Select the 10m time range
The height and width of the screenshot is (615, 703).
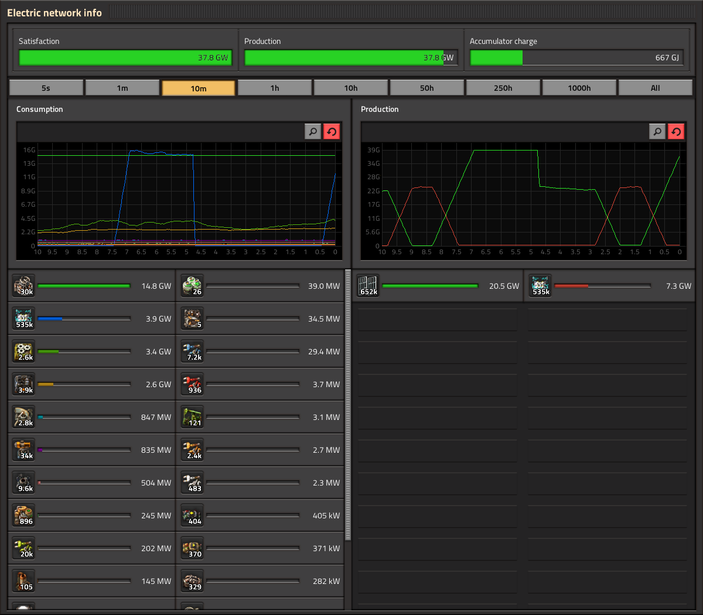199,88
